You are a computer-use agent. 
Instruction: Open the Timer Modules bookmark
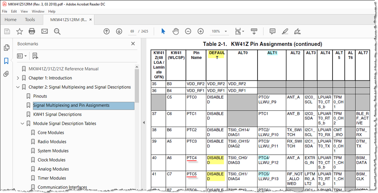52,178
